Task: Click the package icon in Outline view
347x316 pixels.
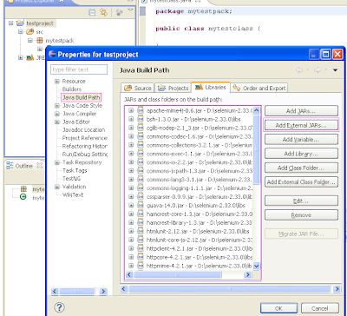Action: pyautogui.click(x=23, y=189)
